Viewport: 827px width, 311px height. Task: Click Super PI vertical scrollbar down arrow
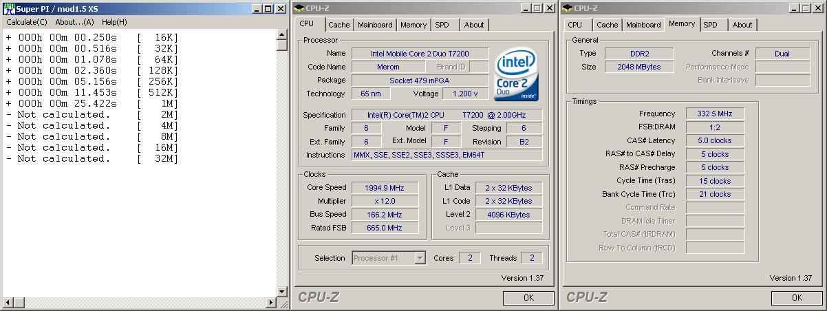[282, 292]
